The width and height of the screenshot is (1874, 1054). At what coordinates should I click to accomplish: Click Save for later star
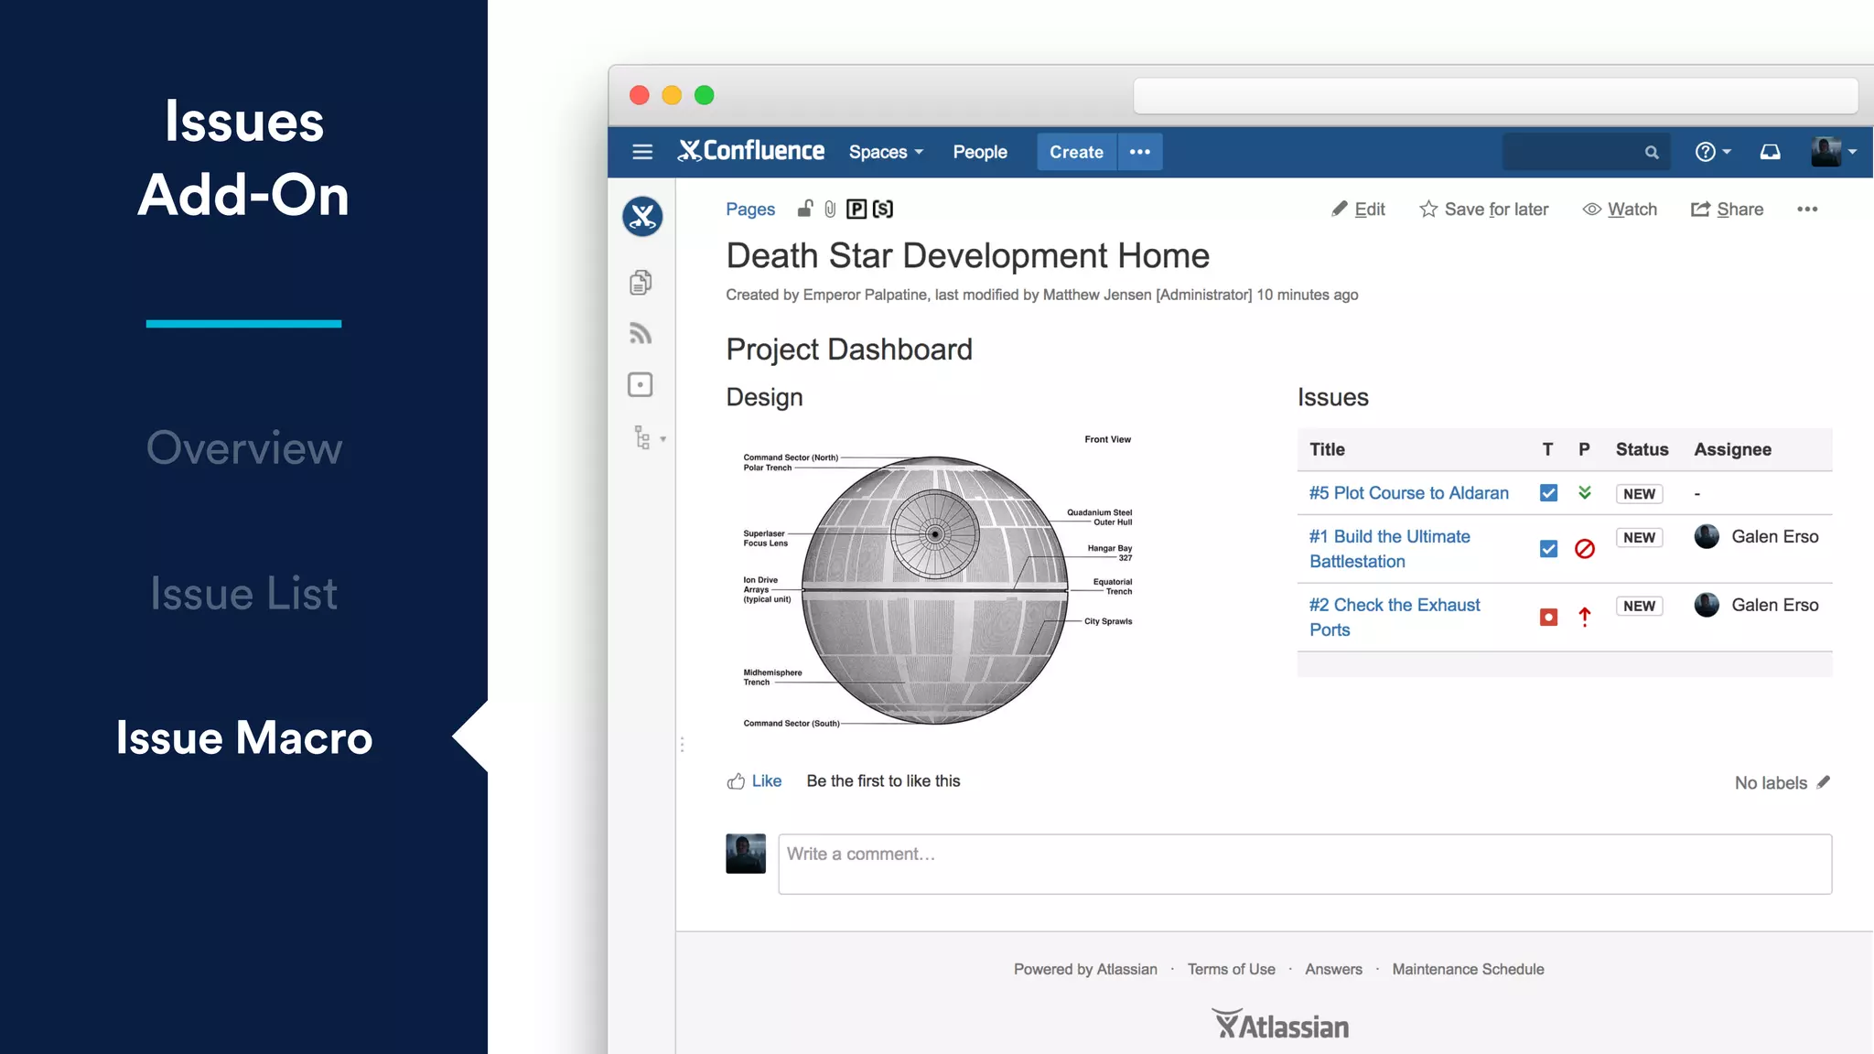click(1484, 210)
